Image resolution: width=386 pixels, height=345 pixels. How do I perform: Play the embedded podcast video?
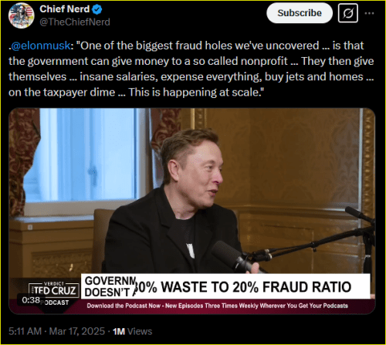click(192, 211)
